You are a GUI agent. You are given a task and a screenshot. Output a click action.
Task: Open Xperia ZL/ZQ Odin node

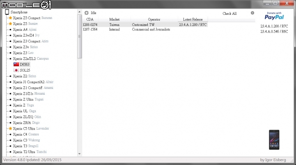[27, 117]
